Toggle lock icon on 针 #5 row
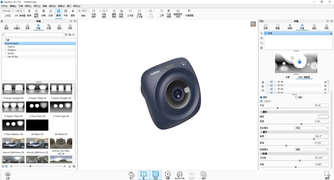The image size is (334, 180). click(x=325, y=86)
